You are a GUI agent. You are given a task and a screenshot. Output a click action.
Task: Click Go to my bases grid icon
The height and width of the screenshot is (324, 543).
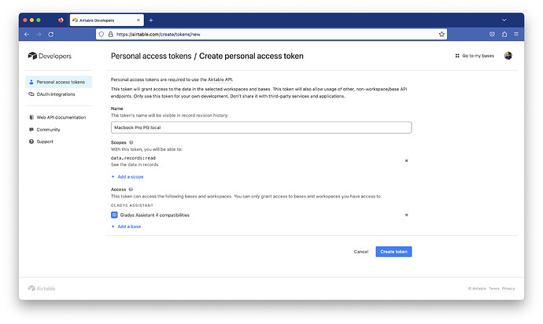[x=458, y=56]
